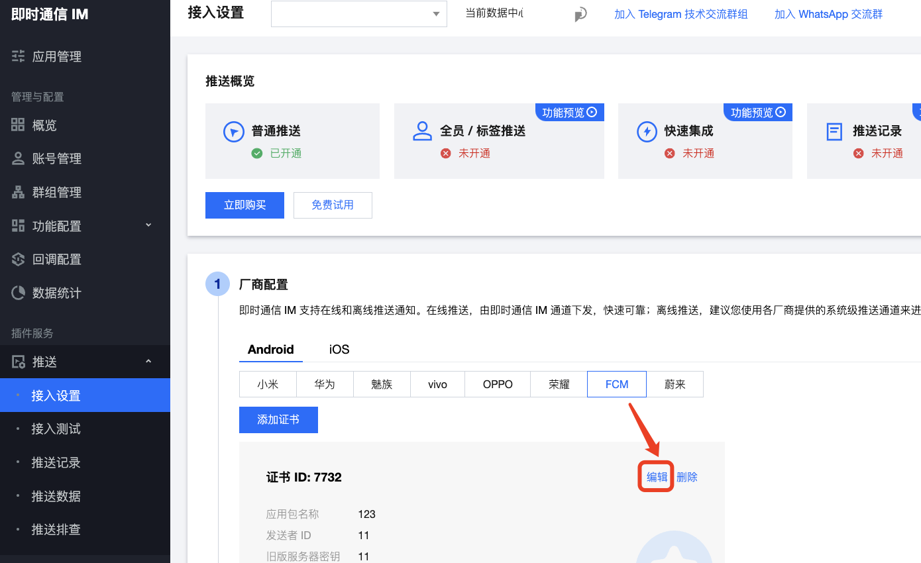The width and height of the screenshot is (921, 563).
Task: Click the 管理与配置 sidebar group label
Action: click(x=38, y=97)
